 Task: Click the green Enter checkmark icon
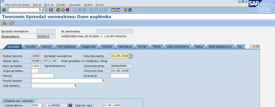[4, 10]
